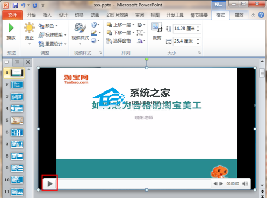Open the Video Effects icon
Image resolution: width=267 pixels, height=198 pixels.
tap(95, 40)
